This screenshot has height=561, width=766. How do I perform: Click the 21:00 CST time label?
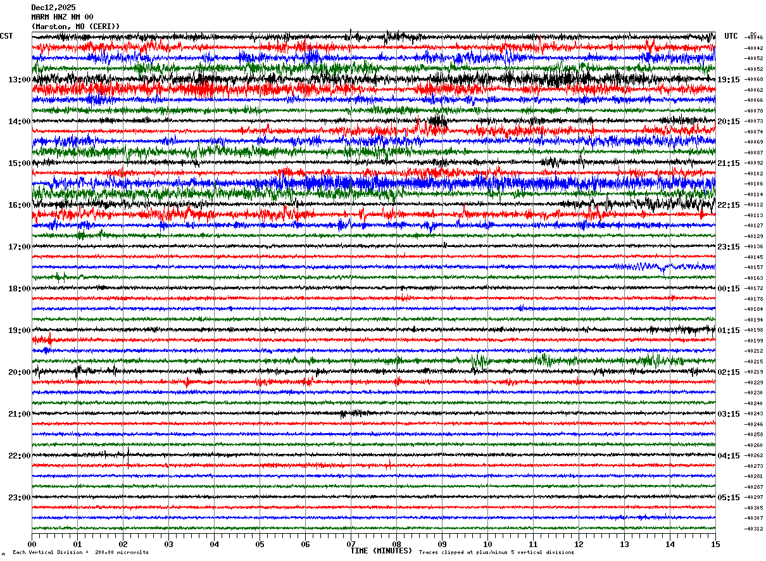point(19,414)
